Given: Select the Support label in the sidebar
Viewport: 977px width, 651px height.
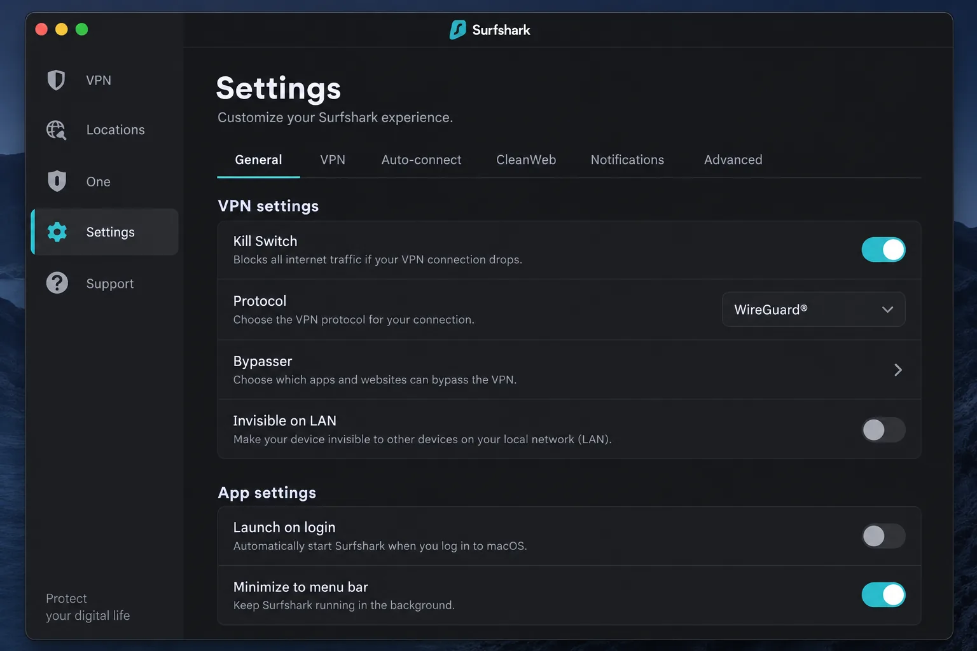Looking at the screenshot, I should pos(110,284).
